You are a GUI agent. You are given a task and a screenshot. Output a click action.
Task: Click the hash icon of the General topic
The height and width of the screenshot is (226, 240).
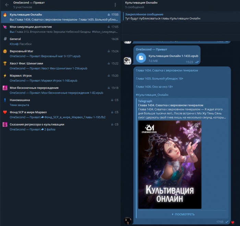[x=5, y=39]
